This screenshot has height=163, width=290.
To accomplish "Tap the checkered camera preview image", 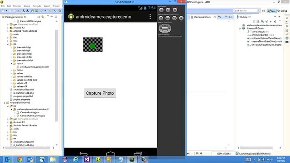I will click(93, 44).
